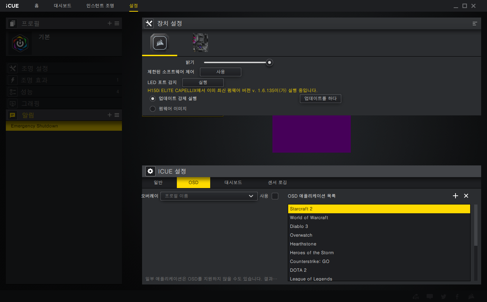Open the Facebook icon in footer
The width and height of the screenshot is (487, 302).
(x=457, y=297)
